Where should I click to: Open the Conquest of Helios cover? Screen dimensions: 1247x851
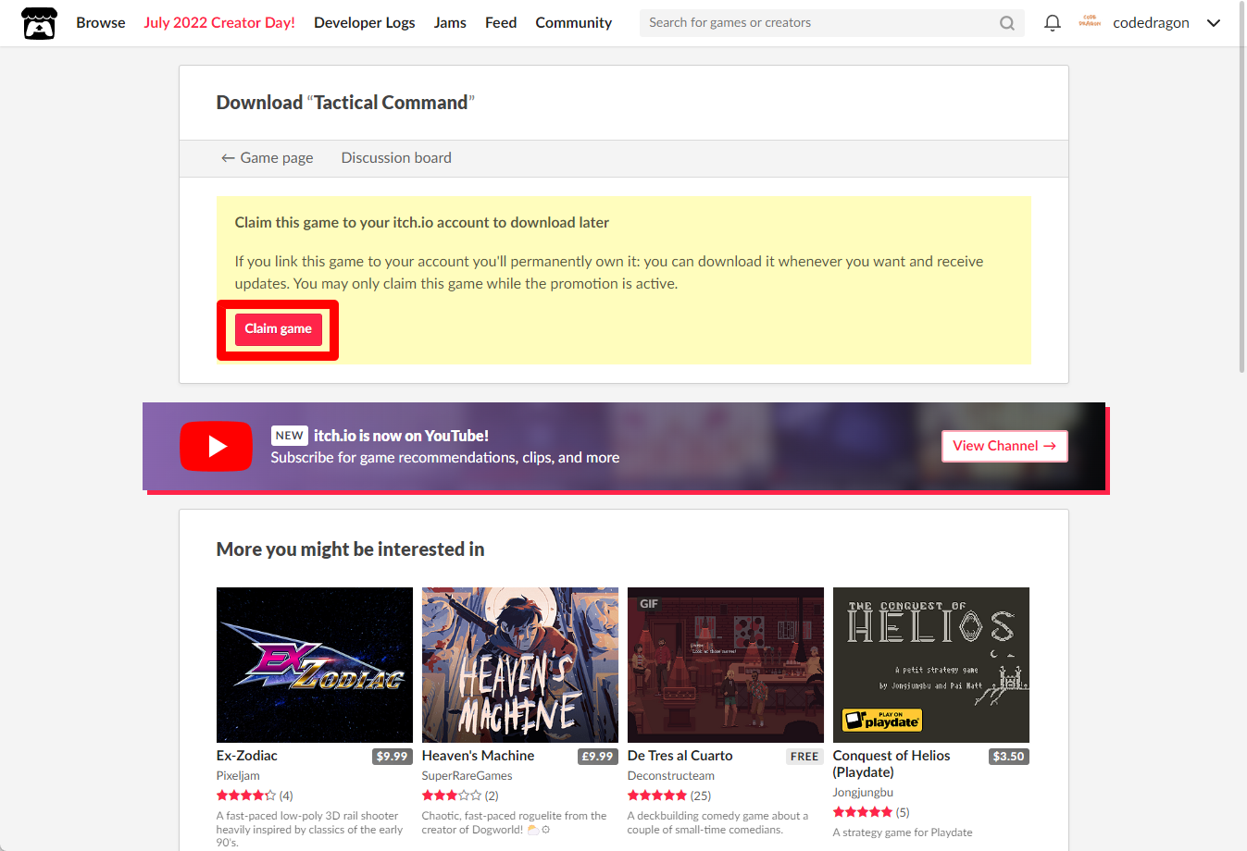coord(931,665)
